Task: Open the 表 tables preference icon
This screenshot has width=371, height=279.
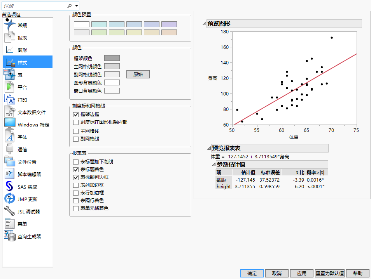Action: (9, 75)
